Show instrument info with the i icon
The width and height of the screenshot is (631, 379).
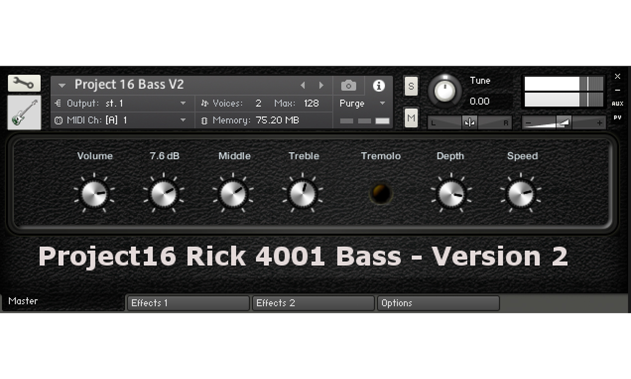click(379, 86)
